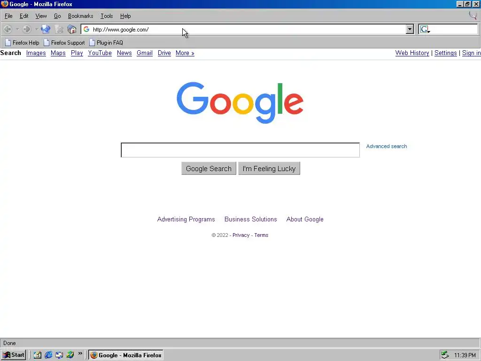Expand the More » Google services link

pyautogui.click(x=185, y=53)
